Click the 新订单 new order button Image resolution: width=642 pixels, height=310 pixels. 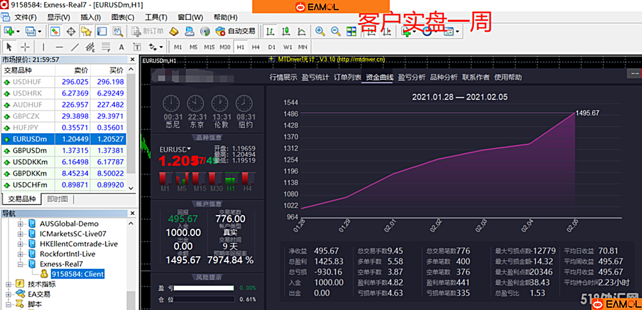(147, 31)
